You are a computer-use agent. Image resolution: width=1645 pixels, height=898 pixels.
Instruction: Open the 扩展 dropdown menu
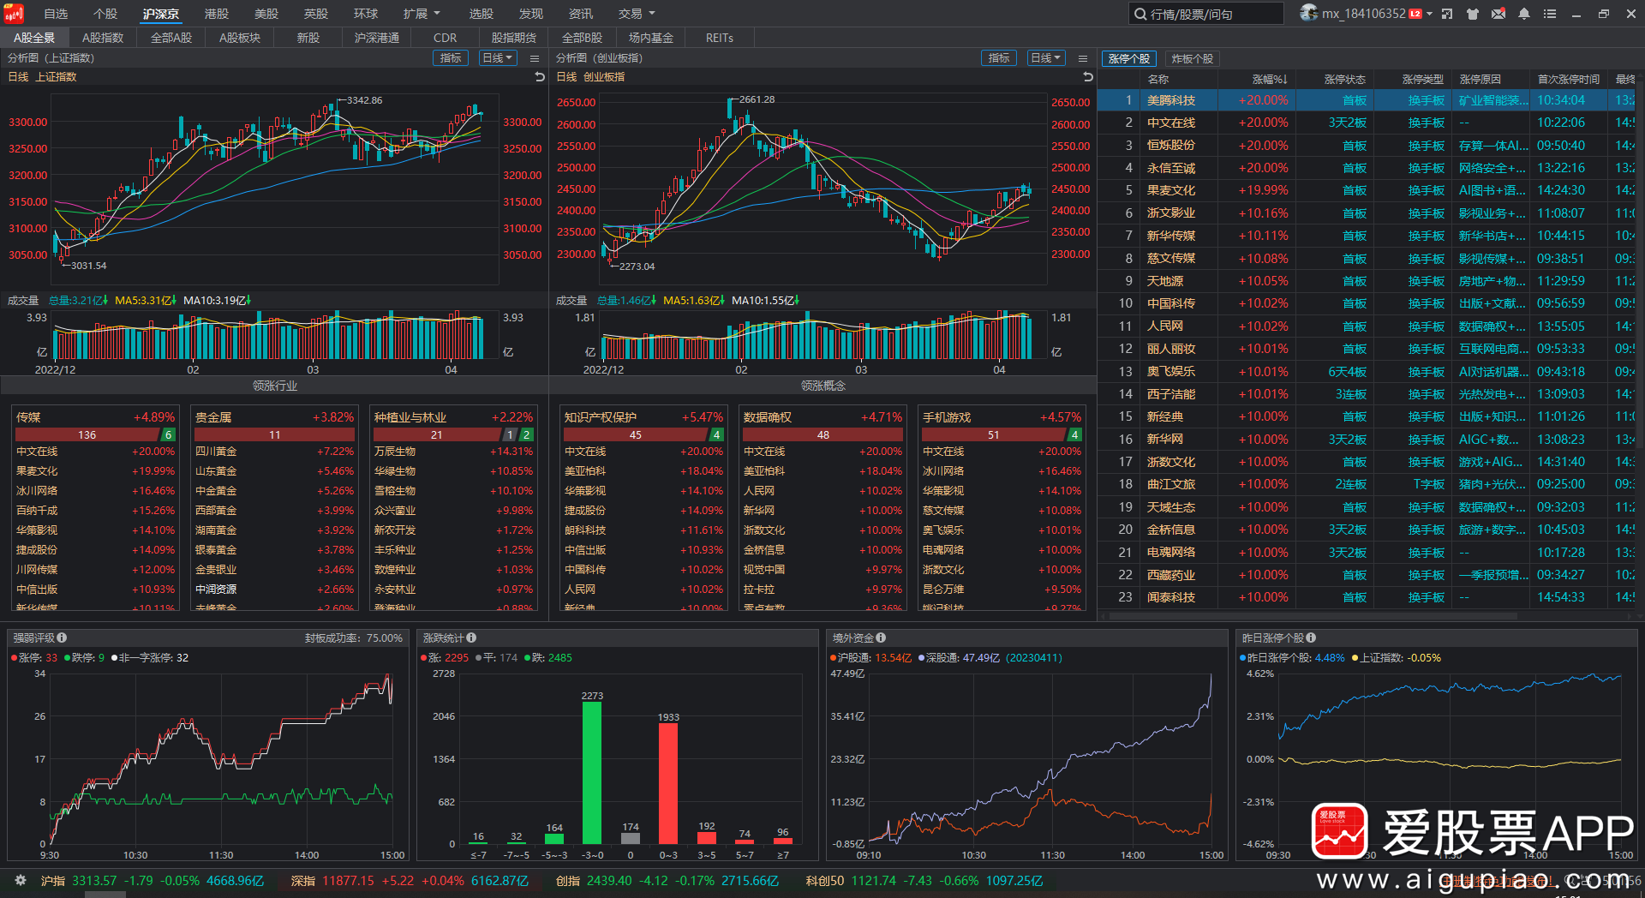pos(422,14)
